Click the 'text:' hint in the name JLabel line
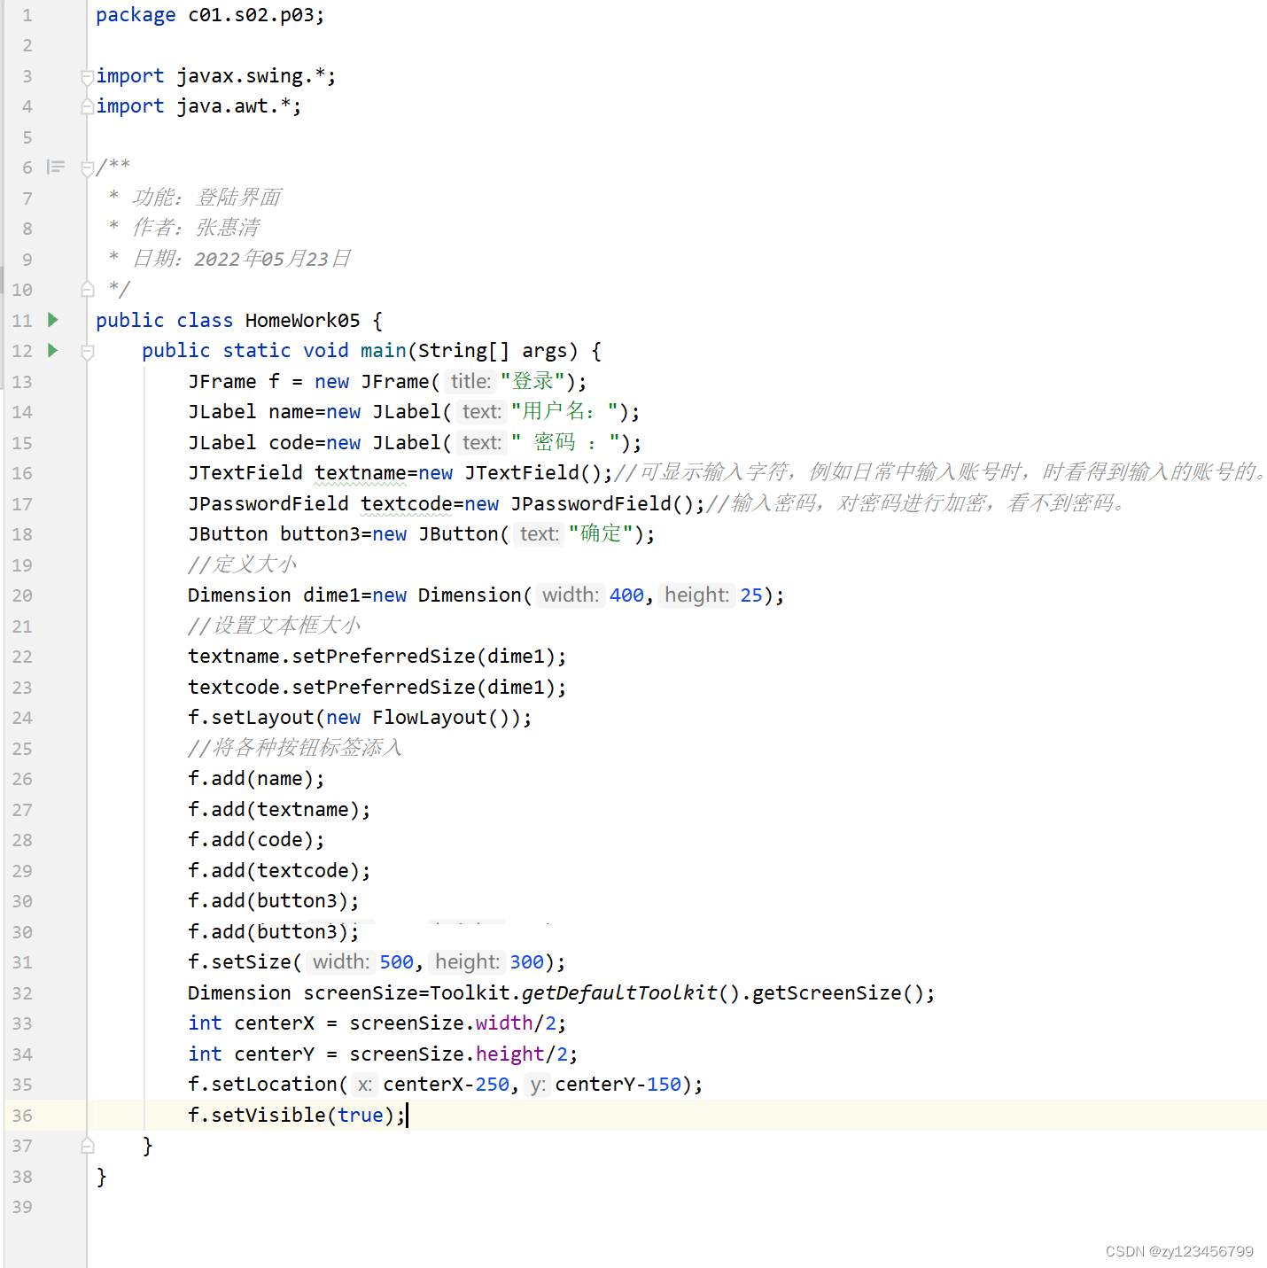The image size is (1267, 1268). click(482, 412)
